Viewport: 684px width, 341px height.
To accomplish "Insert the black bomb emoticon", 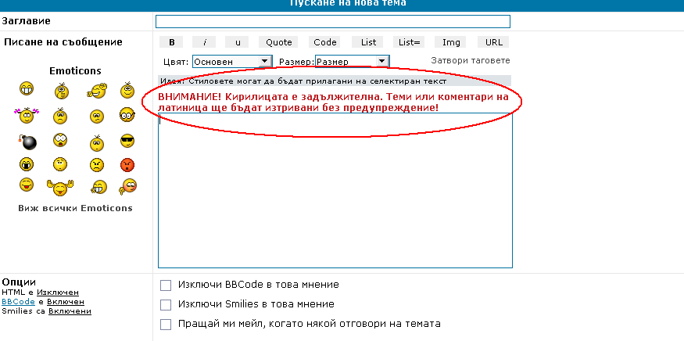I will [27, 142].
